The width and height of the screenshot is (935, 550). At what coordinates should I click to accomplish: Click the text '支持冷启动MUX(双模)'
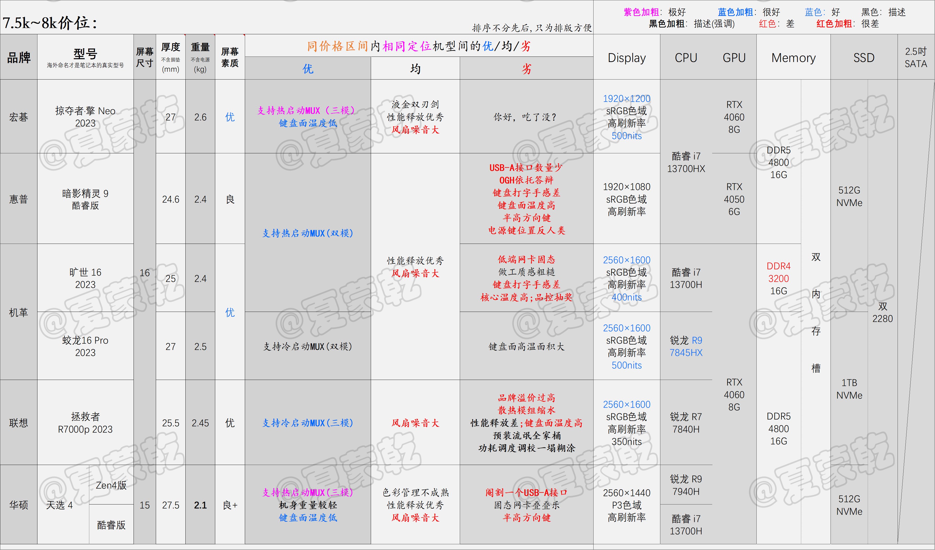(308, 346)
